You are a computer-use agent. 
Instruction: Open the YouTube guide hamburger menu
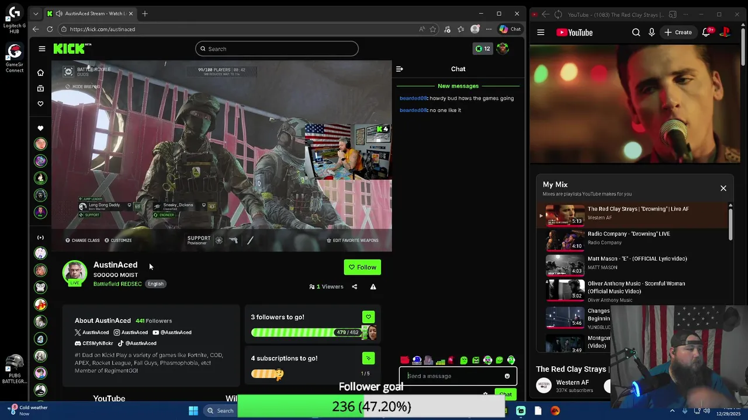tap(541, 33)
